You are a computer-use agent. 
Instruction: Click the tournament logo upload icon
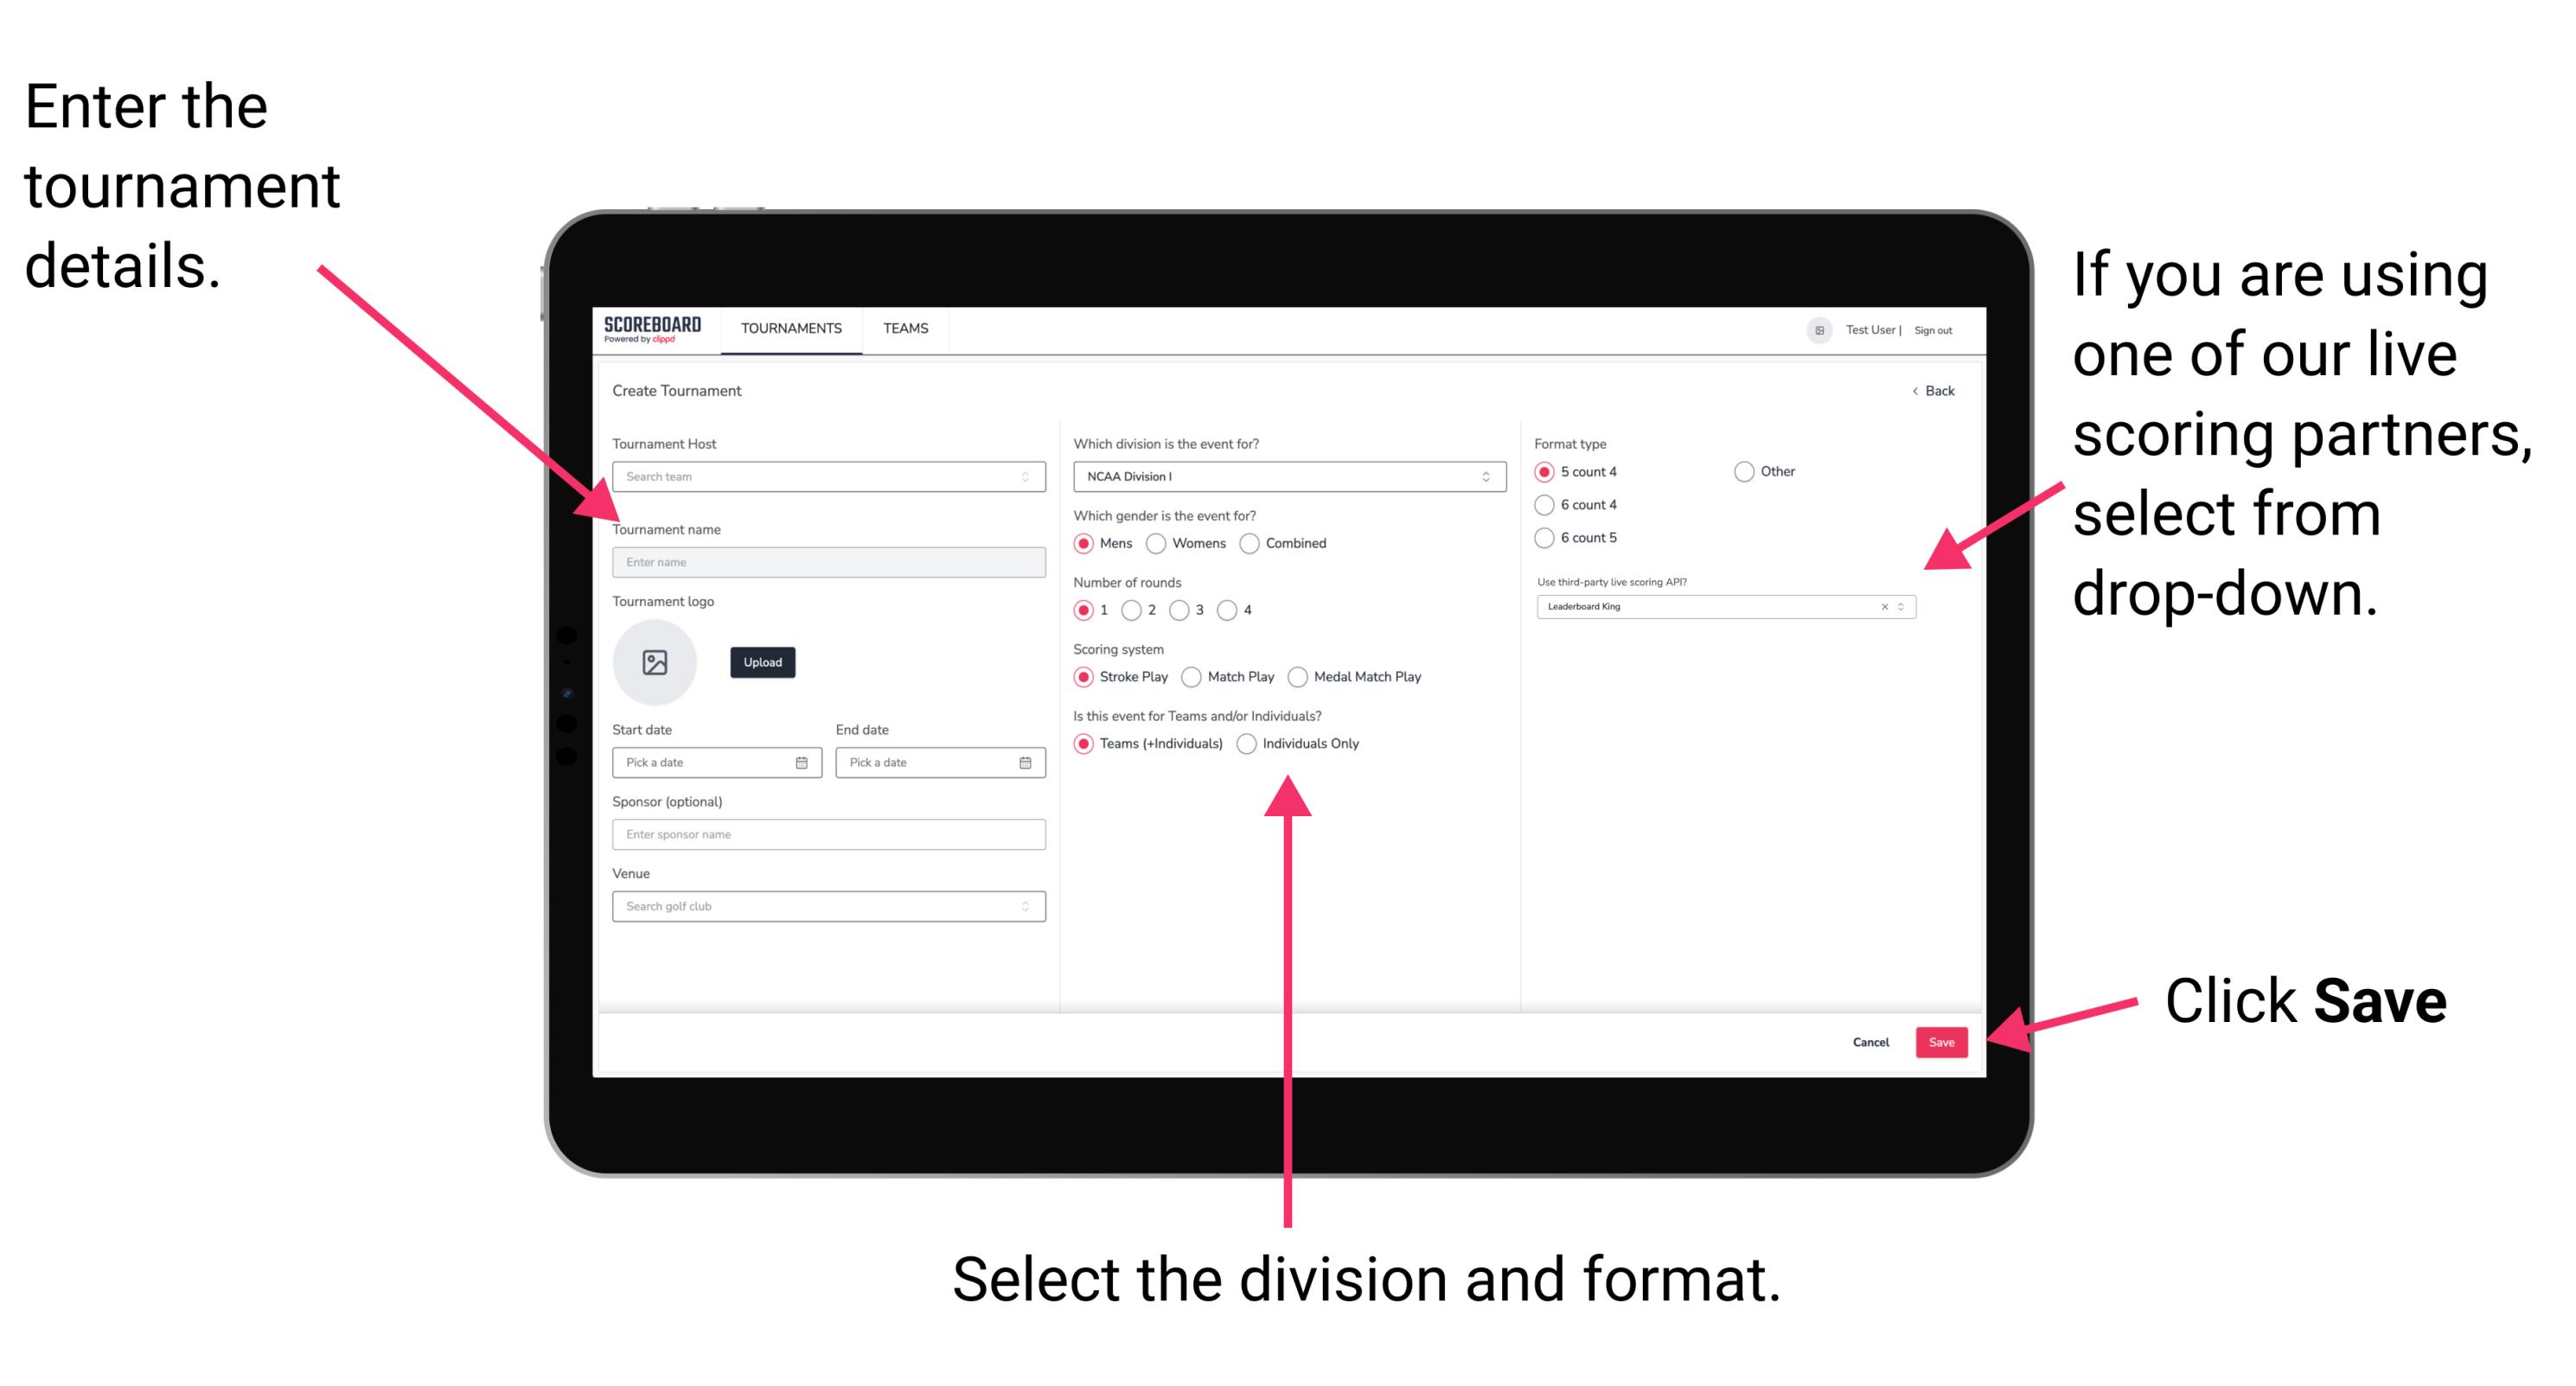click(657, 662)
